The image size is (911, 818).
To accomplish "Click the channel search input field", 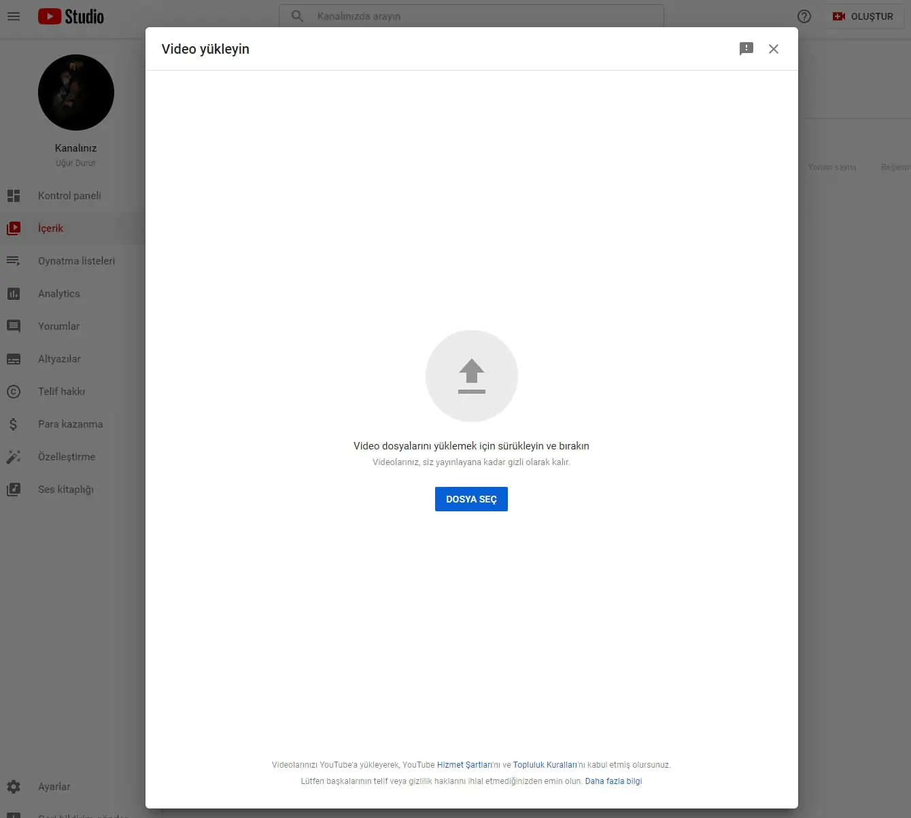I will (471, 16).
